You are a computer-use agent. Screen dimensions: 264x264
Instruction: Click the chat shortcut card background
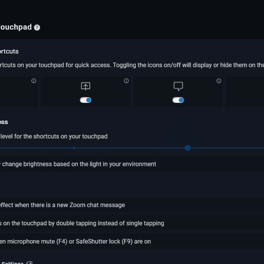tap(178, 92)
